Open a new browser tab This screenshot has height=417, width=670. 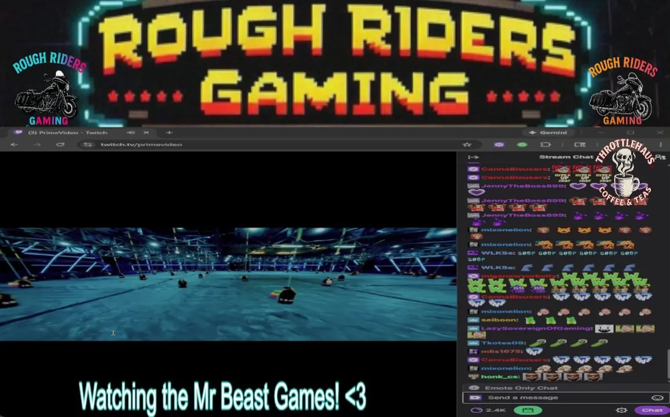click(x=169, y=133)
